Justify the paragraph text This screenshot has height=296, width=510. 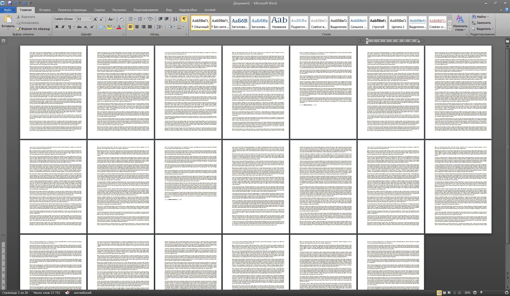(150, 27)
